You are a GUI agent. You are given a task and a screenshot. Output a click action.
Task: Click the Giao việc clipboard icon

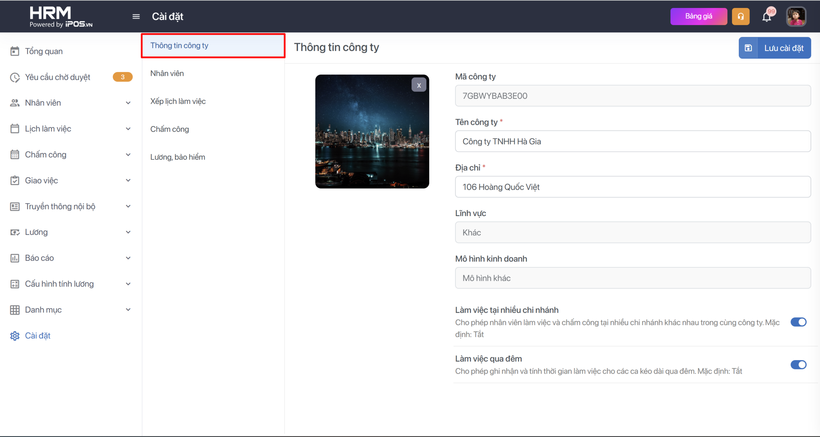pos(15,181)
